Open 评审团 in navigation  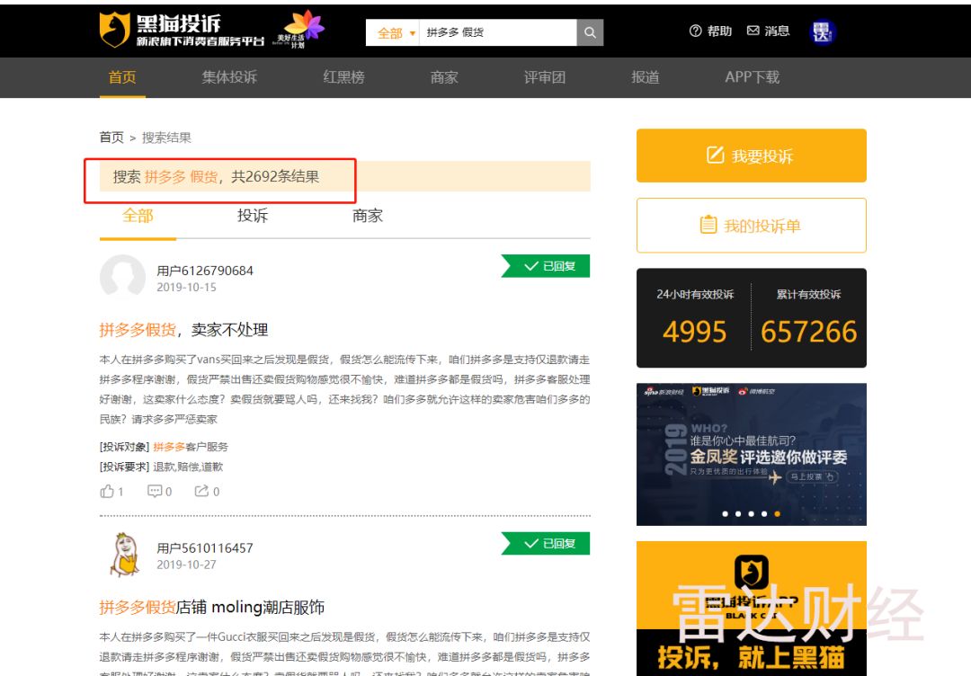(x=544, y=77)
